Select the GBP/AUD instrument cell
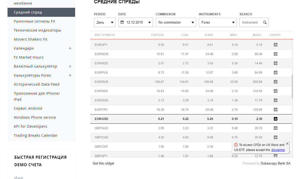Viewport: 306px width, 179px height. [101, 128]
